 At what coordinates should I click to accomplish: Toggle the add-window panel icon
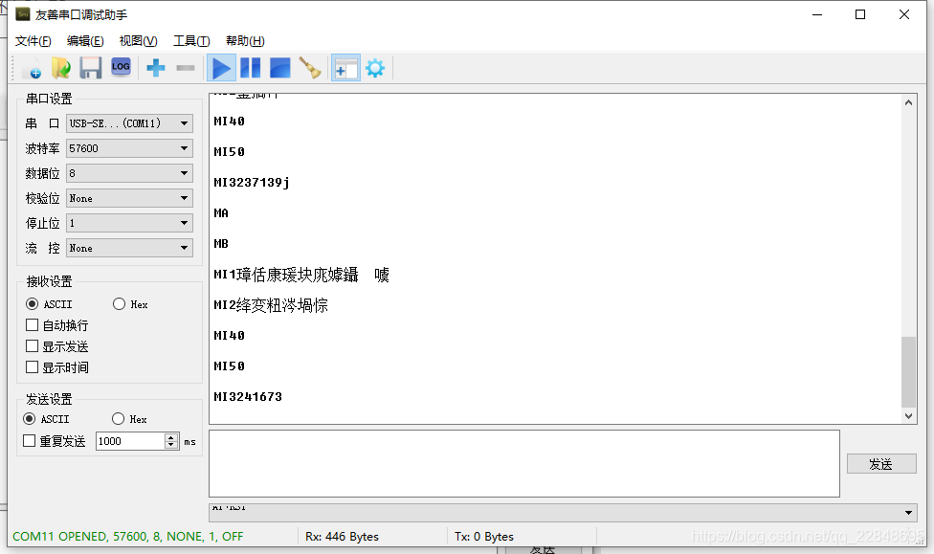tap(345, 68)
